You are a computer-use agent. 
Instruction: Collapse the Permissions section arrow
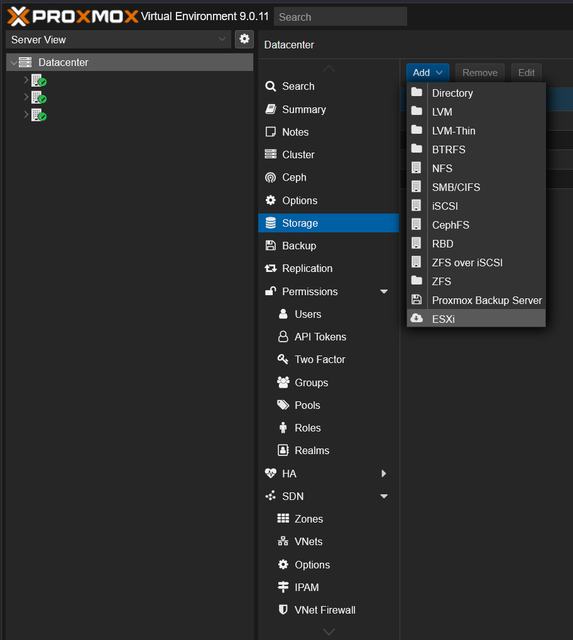point(384,291)
